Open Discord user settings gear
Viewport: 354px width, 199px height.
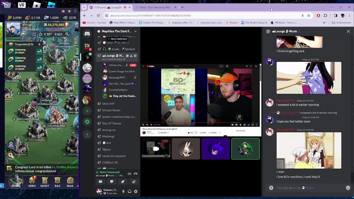[136, 191]
